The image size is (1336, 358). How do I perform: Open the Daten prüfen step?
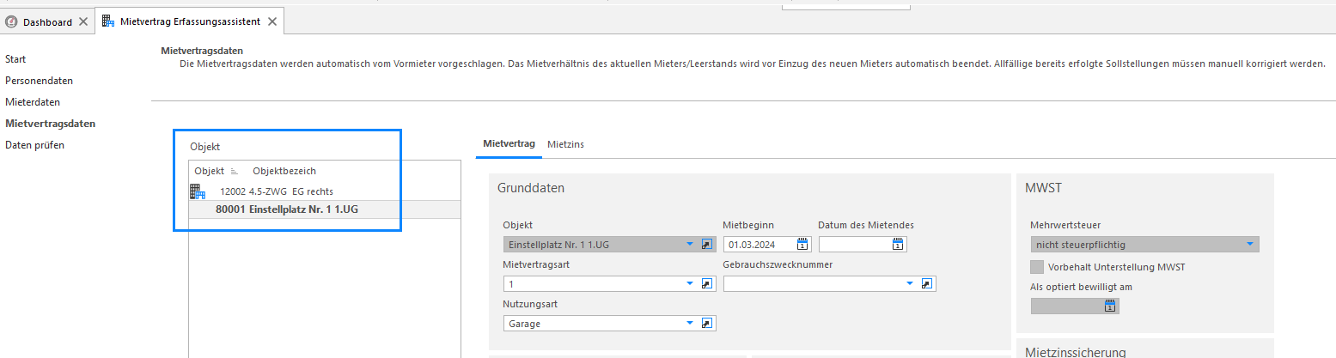coord(34,145)
